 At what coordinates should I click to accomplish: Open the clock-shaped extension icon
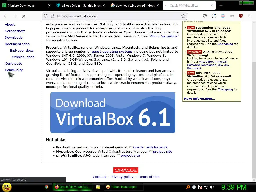[214, 16]
